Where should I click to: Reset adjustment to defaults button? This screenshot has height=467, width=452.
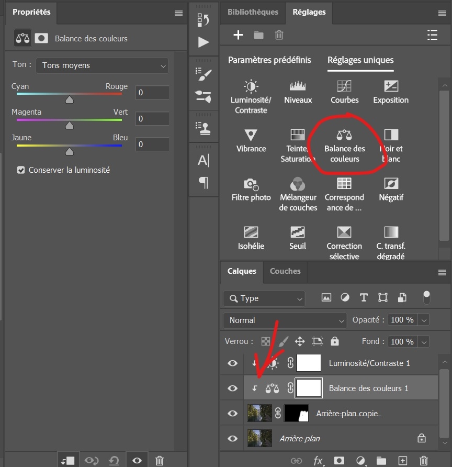tap(114, 460)
